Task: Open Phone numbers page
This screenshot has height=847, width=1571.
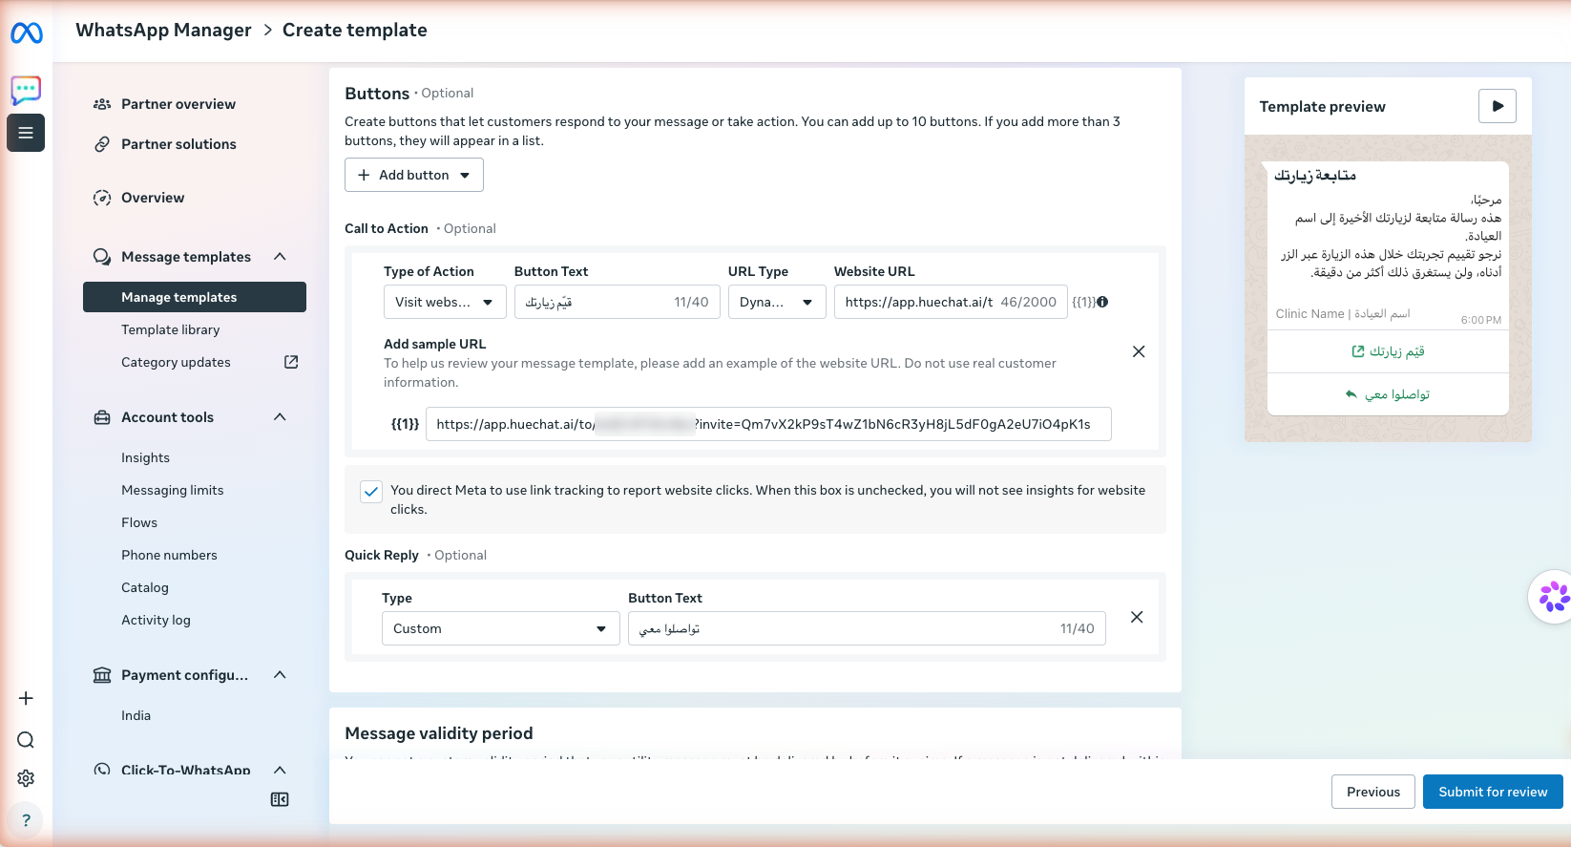Action: (169, 555)
